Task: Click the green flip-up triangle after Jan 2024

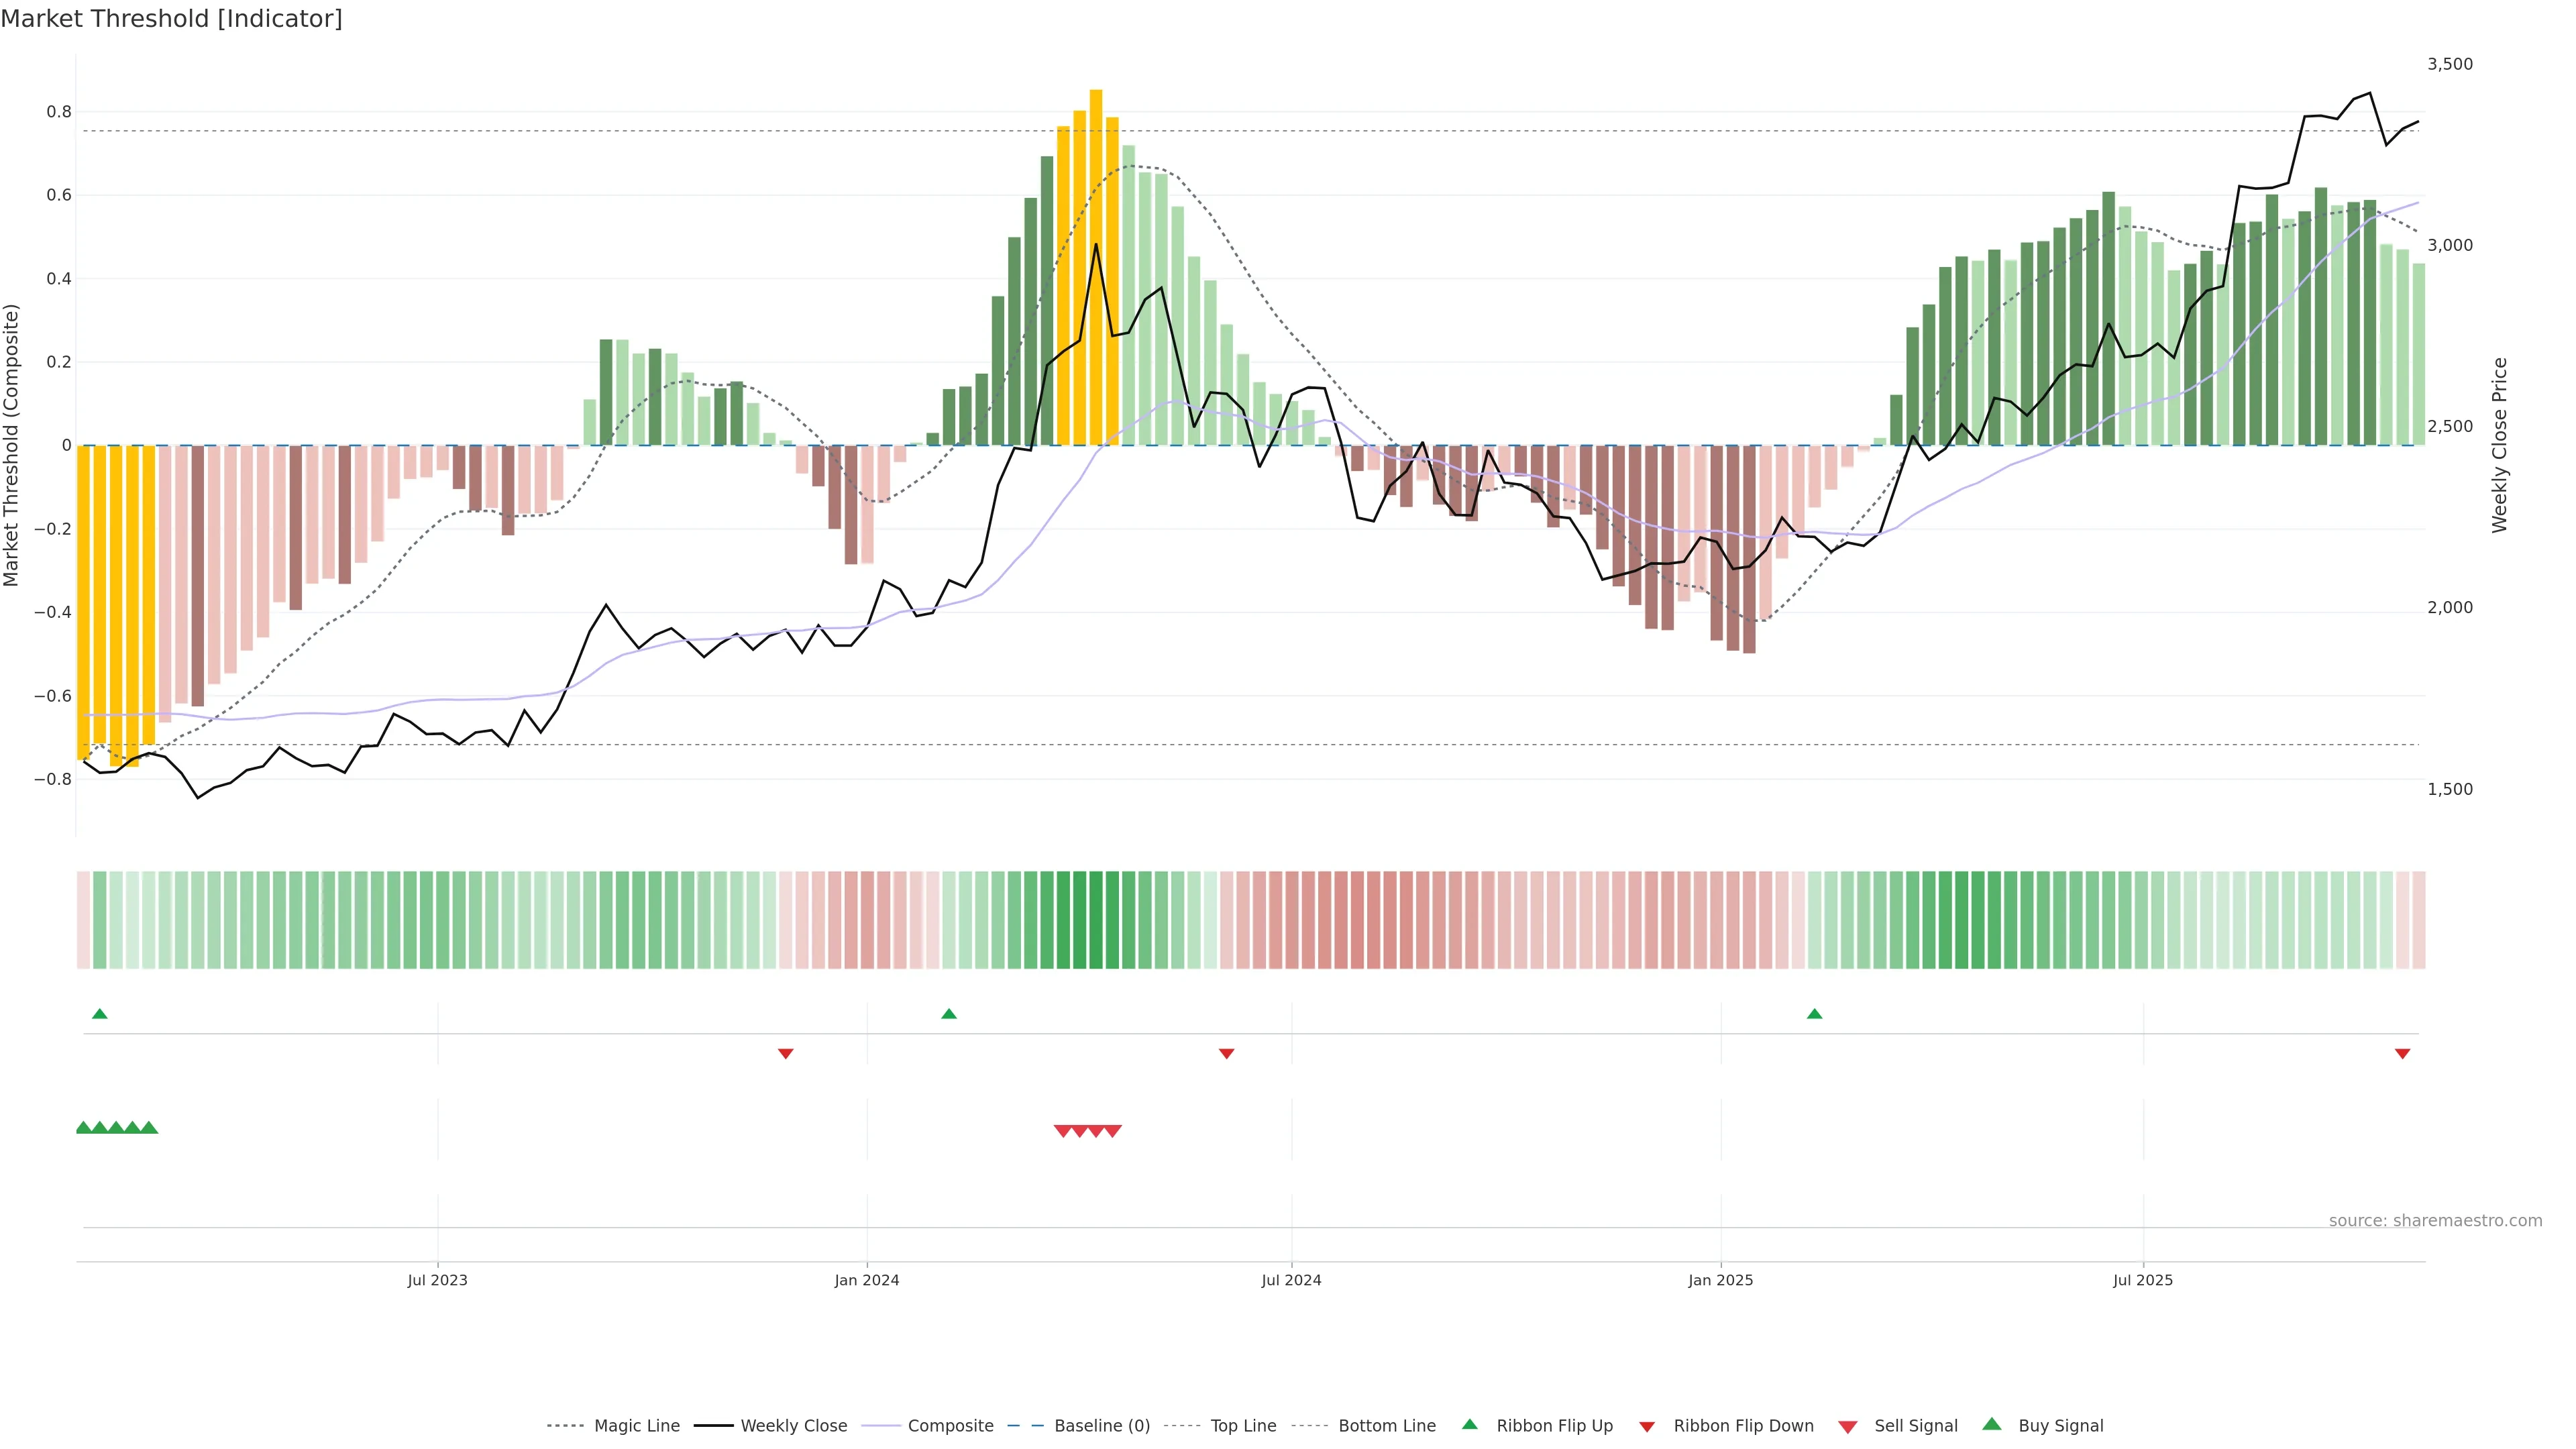Action: [949, 1014]
